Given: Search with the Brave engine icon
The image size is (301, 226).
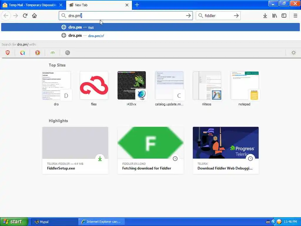Looking at the screenshot, I should tap(7, 53).
